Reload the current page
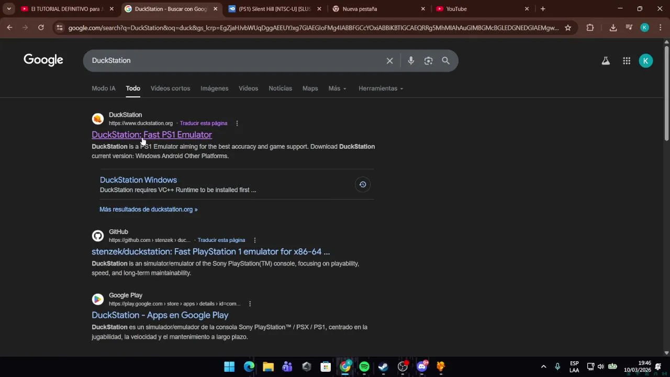The width and height of the screenshot is (670, 377). 41,28
